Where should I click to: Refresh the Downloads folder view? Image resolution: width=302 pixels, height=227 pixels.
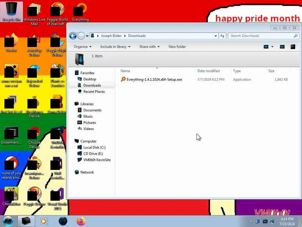pyautogui.click(x=222, y=36)
